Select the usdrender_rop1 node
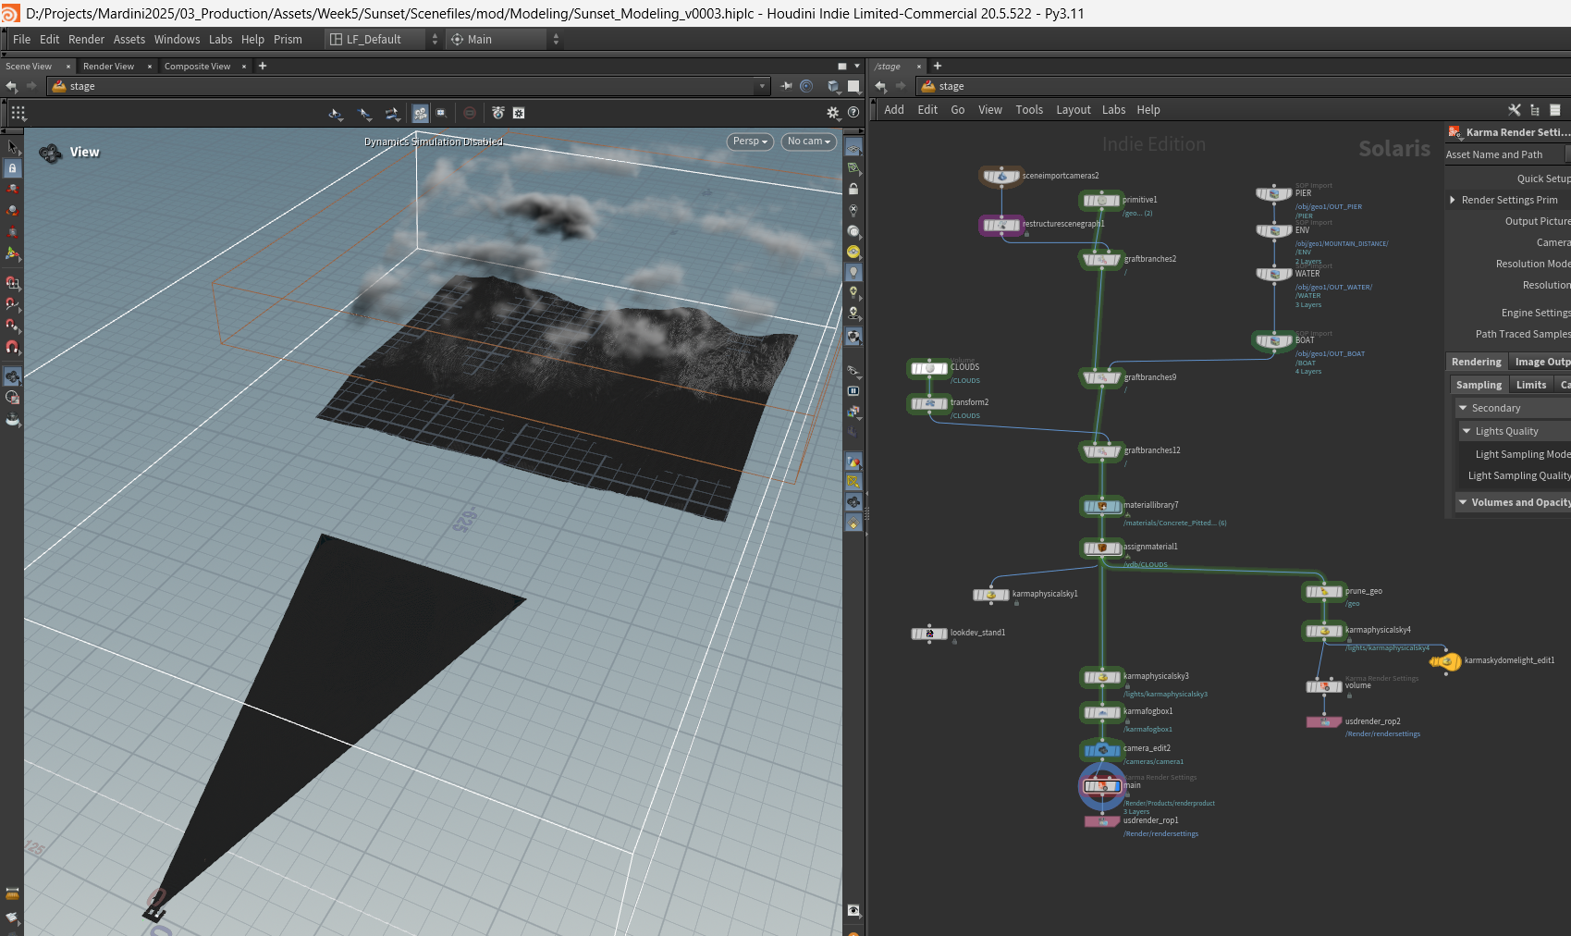This screenshot has width=1571, height=936. (1102, 821)
